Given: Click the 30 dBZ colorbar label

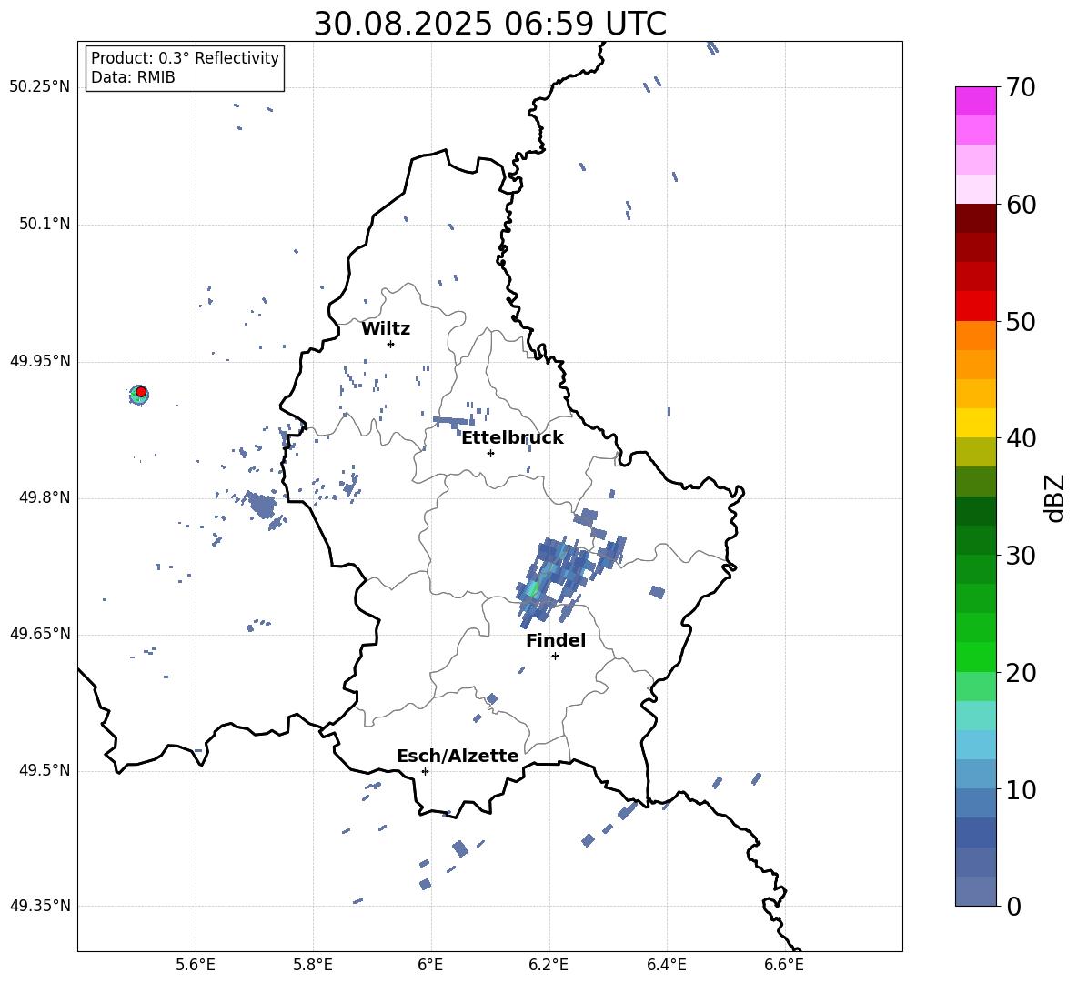Looking at the screenshot, I should tap(1021, 556).
